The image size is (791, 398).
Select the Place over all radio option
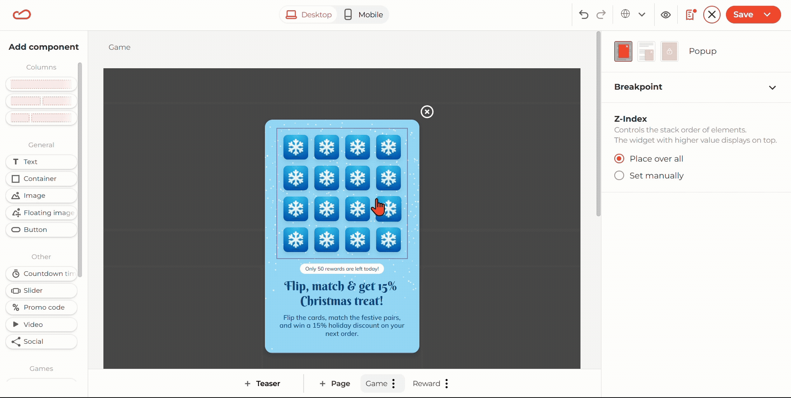pyautogui.click(x=619, y=159)
